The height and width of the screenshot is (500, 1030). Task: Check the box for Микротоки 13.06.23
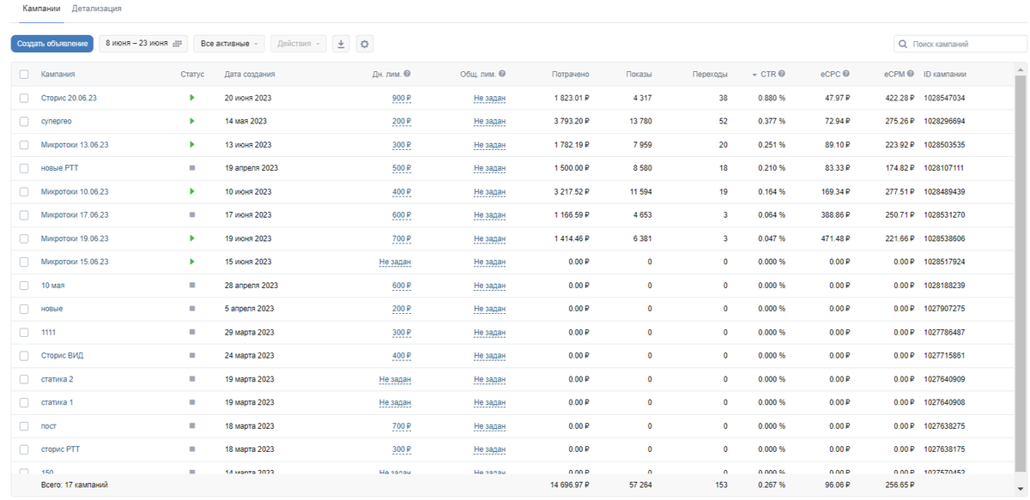pos(24,145)
